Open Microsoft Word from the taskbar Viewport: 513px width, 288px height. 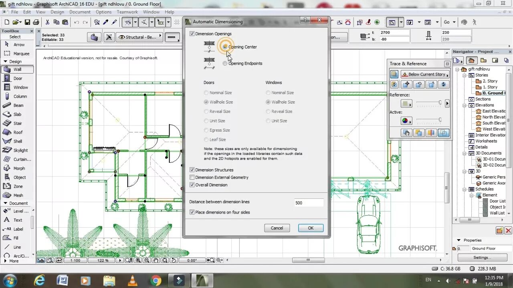(x=62, y=281)
